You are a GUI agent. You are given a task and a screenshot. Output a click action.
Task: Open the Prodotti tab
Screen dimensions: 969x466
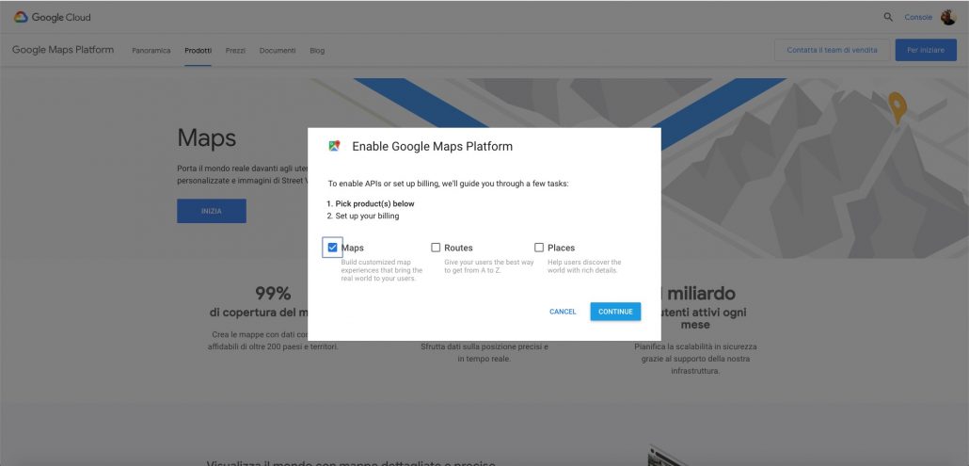tap(198, 51)
